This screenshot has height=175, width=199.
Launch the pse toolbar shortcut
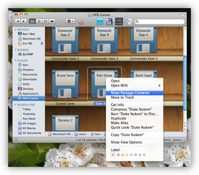pos(100,21)
